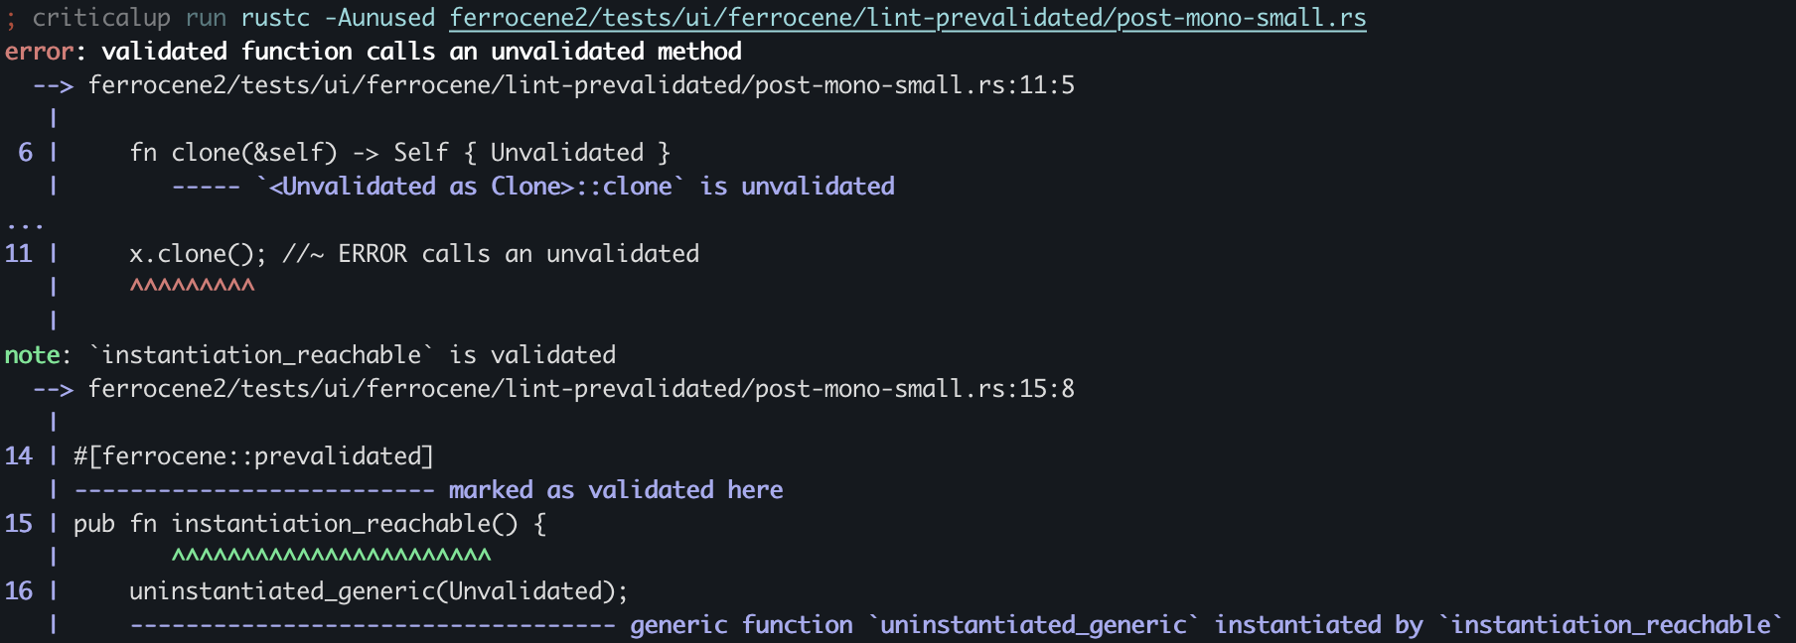Click line number 14 in the gutter
The height and width of the screenshot is (643, 1796).
tap(19, 456)
